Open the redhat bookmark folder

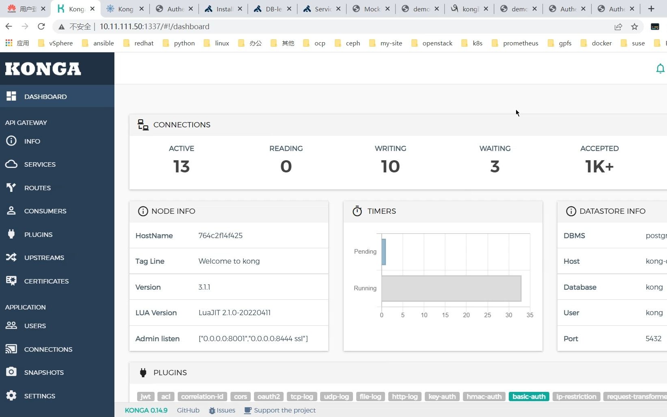tap(138, 43)
